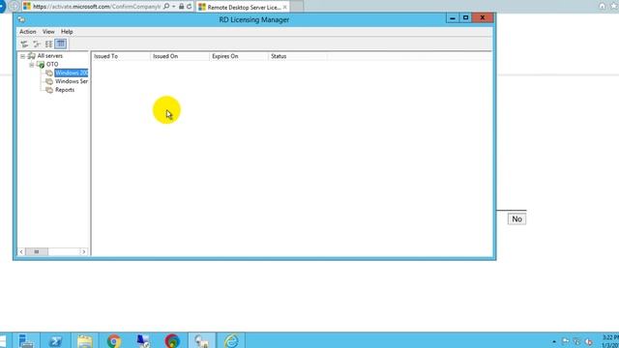Screen dimensions: 619x348
Task: Sort by the Expires On column
Action: [239, 56]
